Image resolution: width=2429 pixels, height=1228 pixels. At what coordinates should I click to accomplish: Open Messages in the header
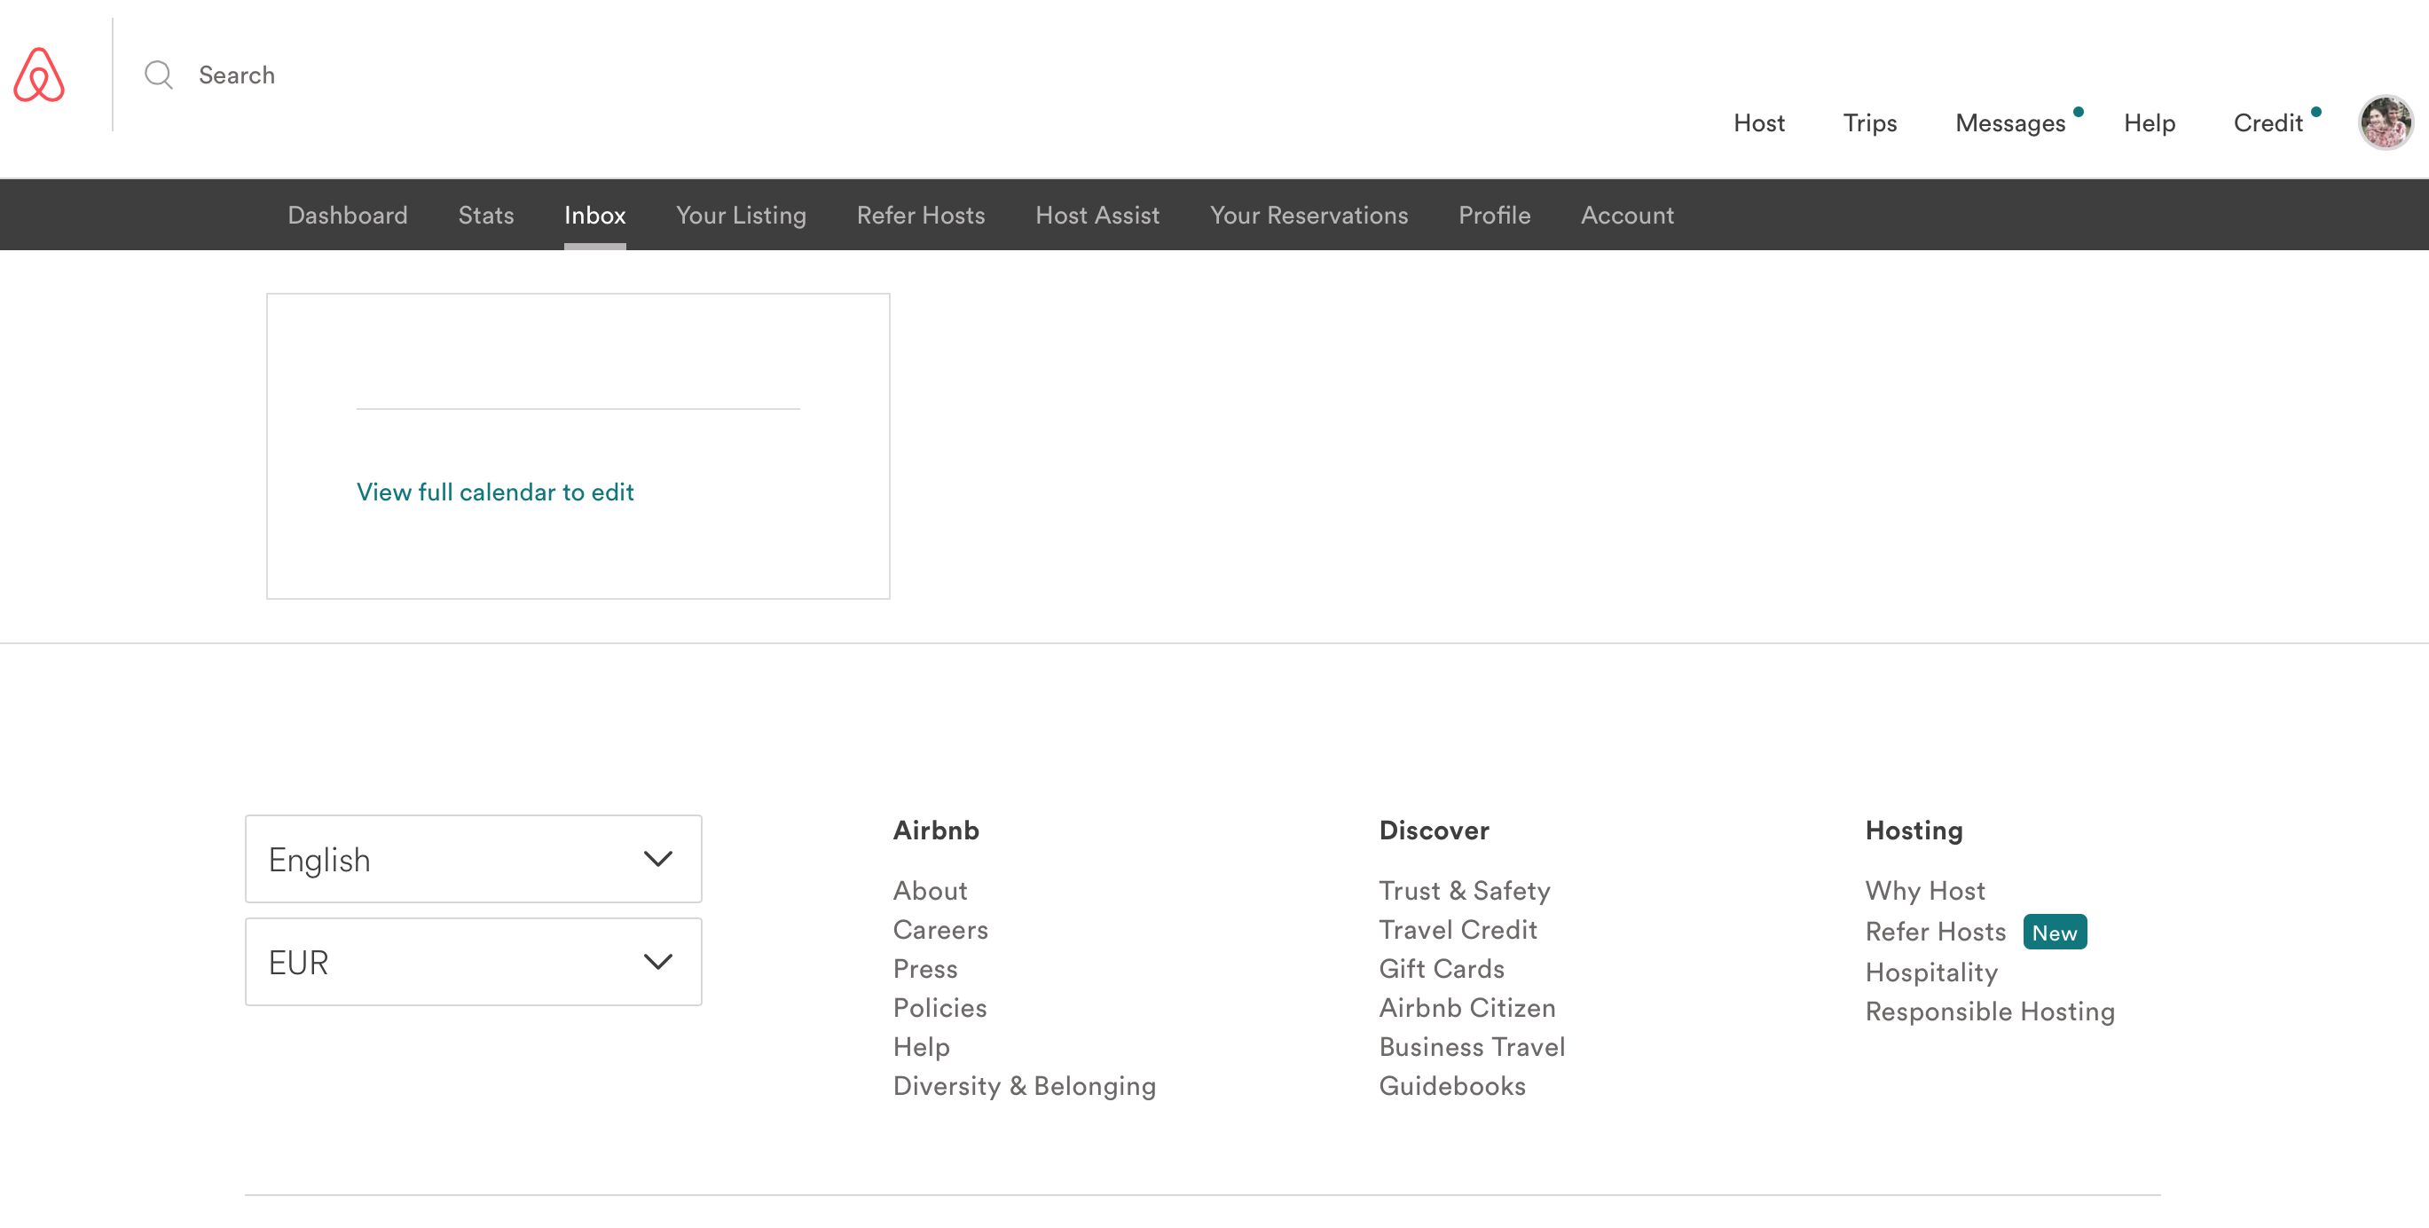pyautogui.click(x=2010, y=123)
